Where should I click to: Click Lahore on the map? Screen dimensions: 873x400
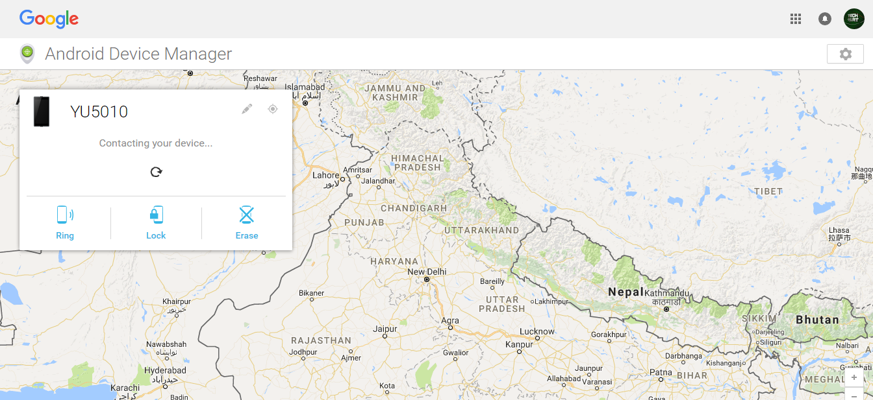click(326, 175)
